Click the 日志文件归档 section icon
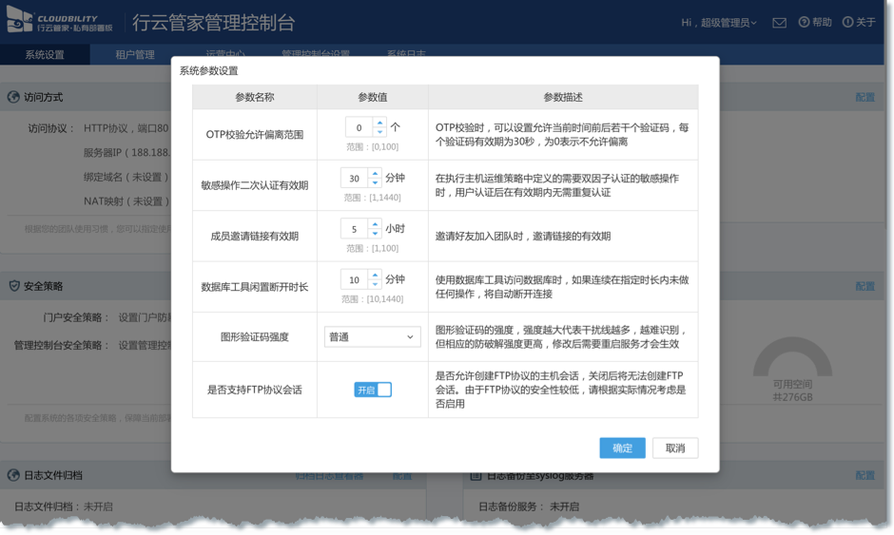 pos(14,475)
